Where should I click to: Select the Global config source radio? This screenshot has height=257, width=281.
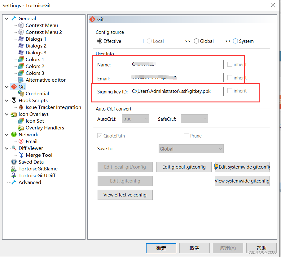[x=196, y=41]
